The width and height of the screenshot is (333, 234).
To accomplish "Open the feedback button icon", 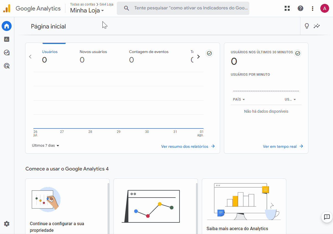I will [x=327, y=217].
